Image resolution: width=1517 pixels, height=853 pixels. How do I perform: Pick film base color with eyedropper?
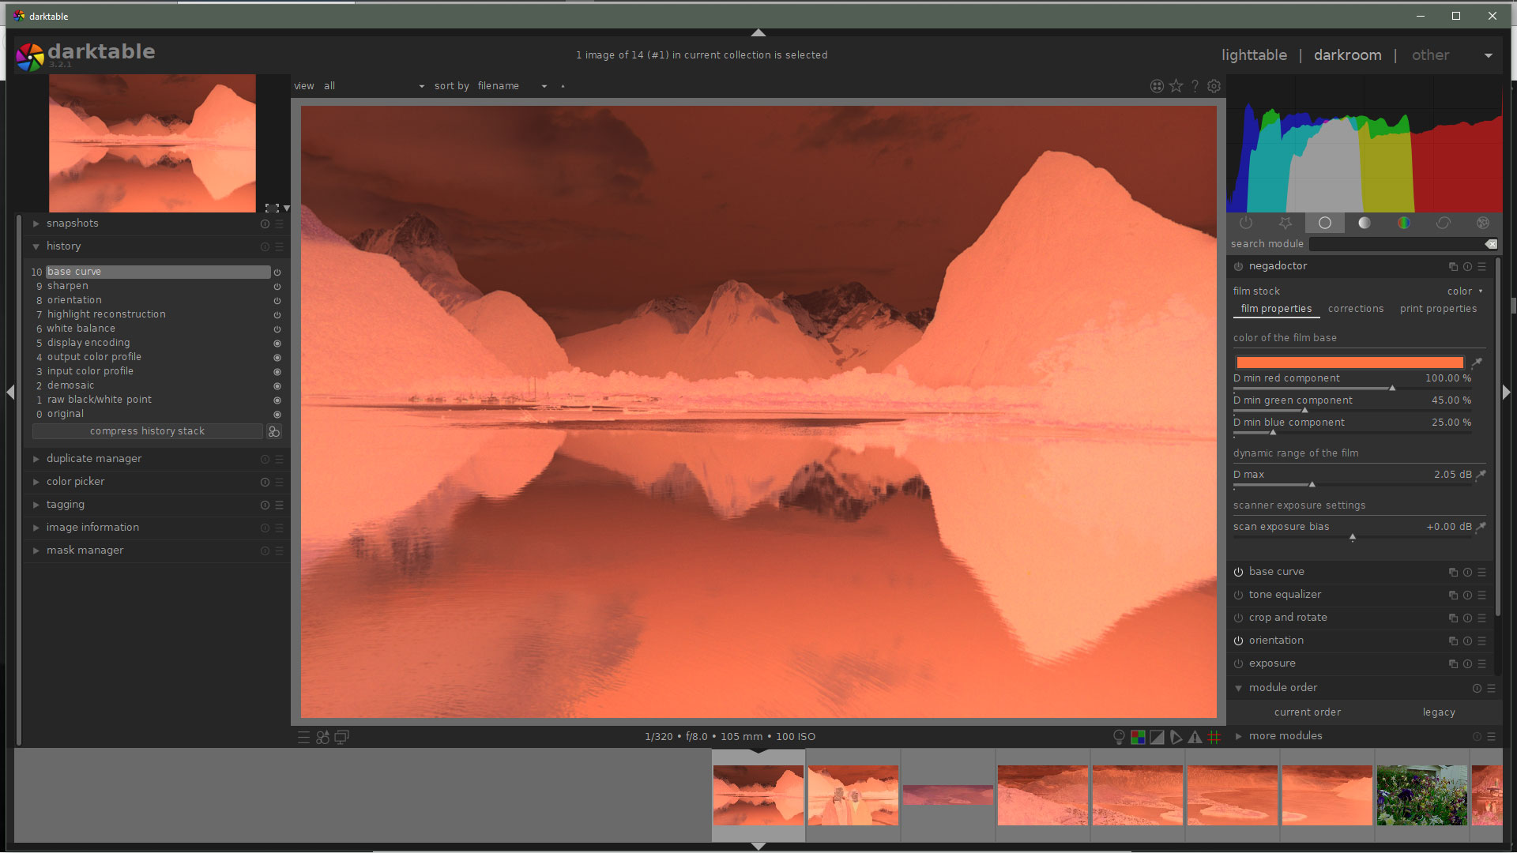(1477, 363)
